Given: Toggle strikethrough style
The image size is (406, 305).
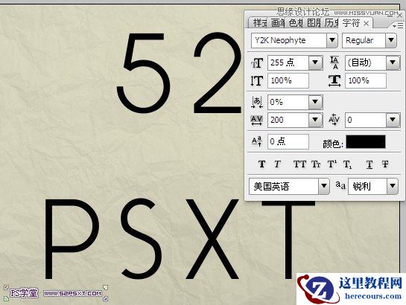Looking at the screenshot, I should pos(385,164).
